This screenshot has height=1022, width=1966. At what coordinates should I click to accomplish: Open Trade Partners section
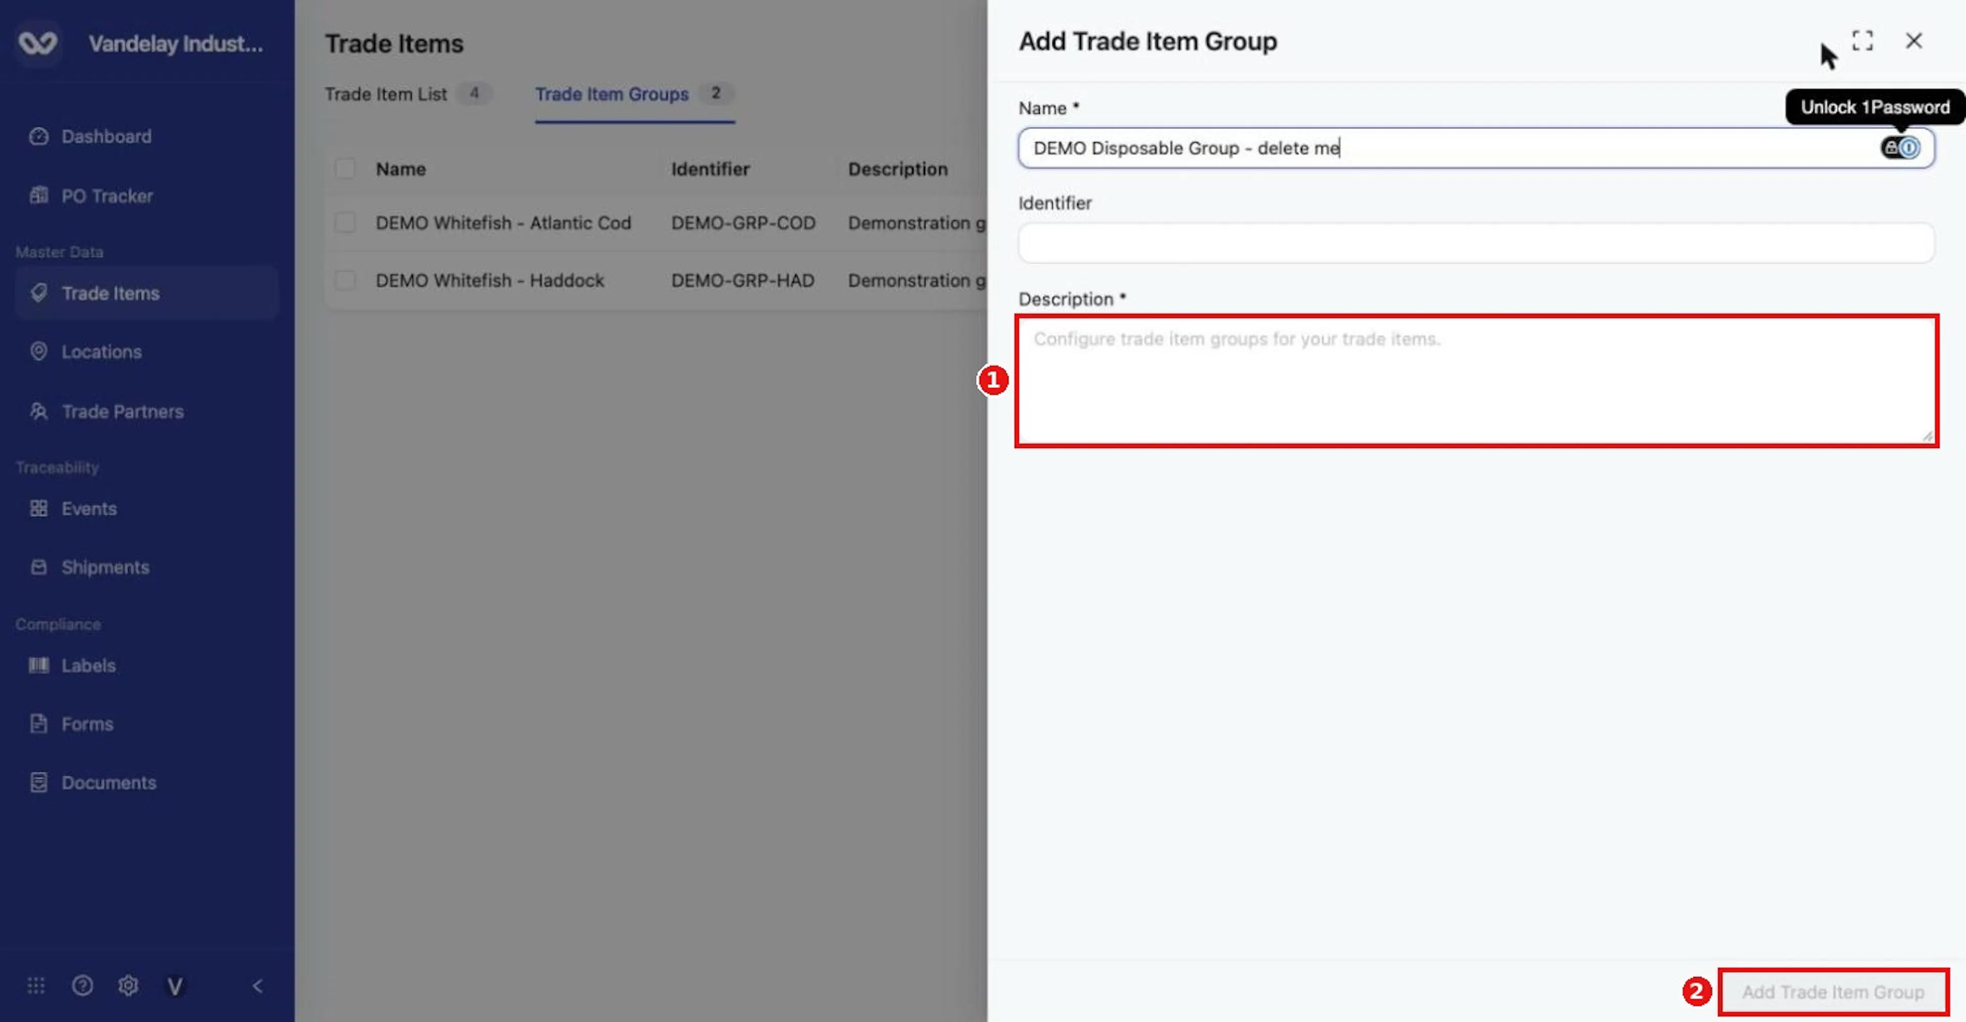coord(146,411)
